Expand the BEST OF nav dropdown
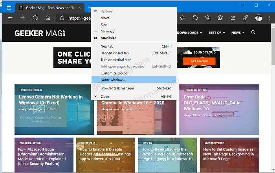Image resolution: width=275 pixels, height=173 pixels. pos(217,33)
